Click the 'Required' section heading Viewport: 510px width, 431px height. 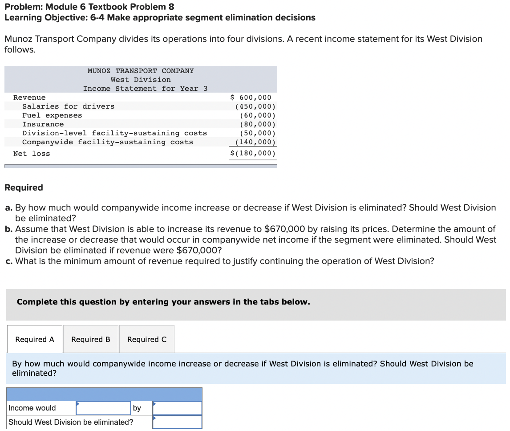[24, 187]
